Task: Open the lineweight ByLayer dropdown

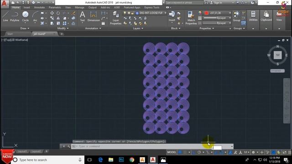Action: (217, 18)
